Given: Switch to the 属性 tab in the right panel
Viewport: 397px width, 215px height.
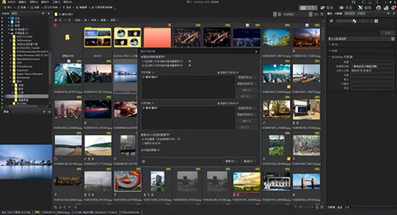Looking at the screenshot, I should 330,14.
